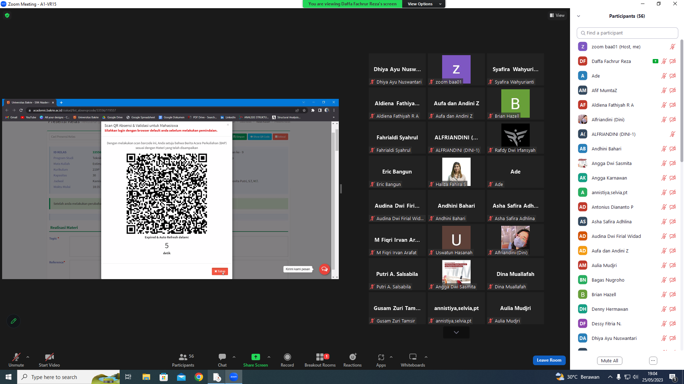Image resolution: width=684 pixels, height=384 pixels.
Task: Click the Windows taskbar search box
Action: pyautogui.click(x=68, y=377)
